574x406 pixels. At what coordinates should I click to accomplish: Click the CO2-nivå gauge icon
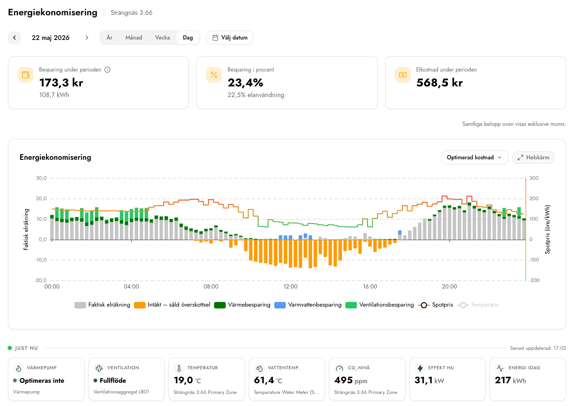click(339, 368)
